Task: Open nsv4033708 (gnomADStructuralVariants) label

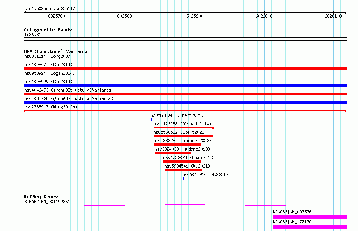Action: (69, 98)
